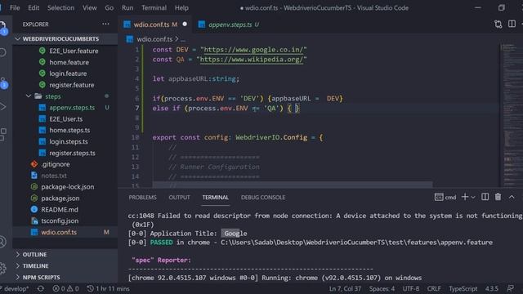This screenshot has height=294, width=523.
Task: Open Manage gear in activity bar
Action: [3, 268]
